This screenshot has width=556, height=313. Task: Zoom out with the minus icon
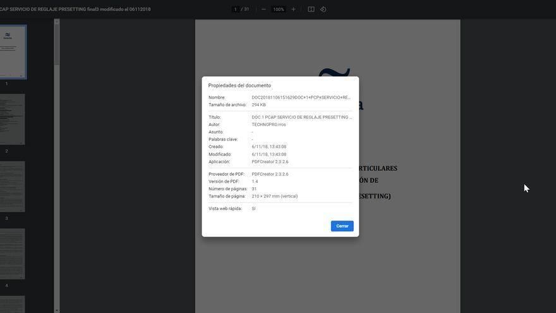pyautogui.click(x=263, y=9)
